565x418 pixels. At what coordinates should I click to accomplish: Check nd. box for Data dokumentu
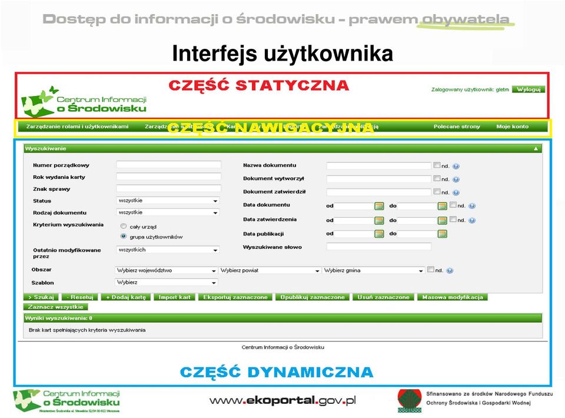point(453,205)
